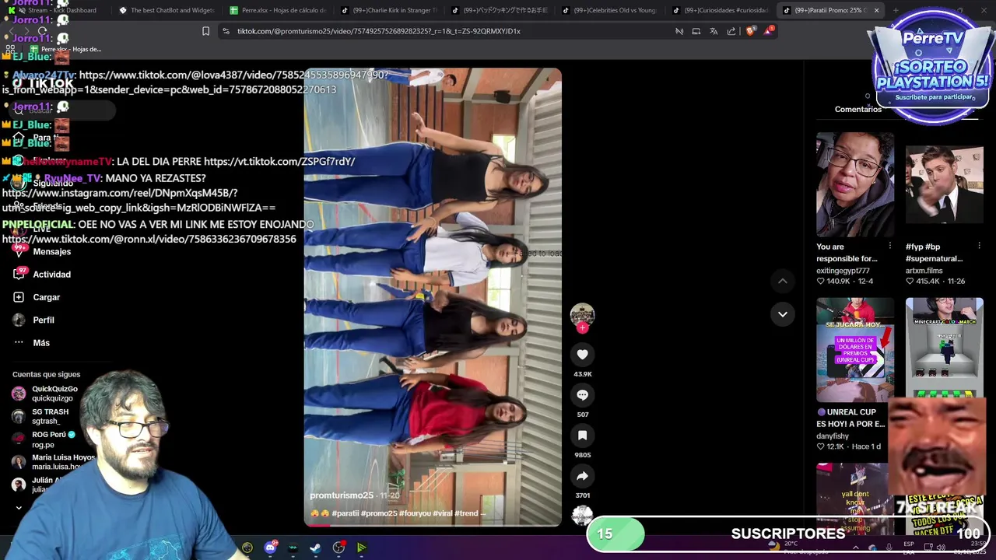Like the TikTok video with the heart icon
The height and width of the screenshot is (560, 996).
tap(582, 355)
